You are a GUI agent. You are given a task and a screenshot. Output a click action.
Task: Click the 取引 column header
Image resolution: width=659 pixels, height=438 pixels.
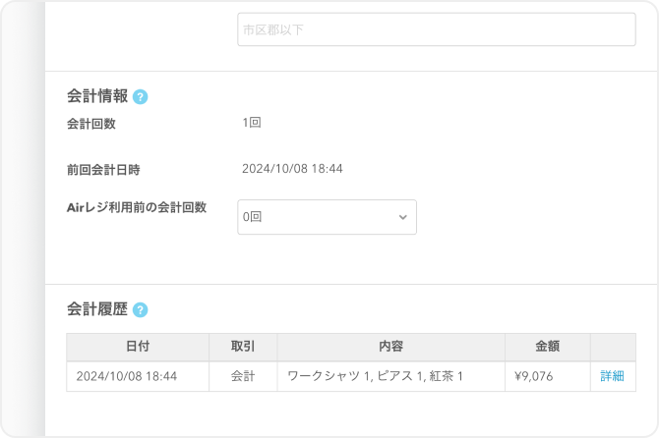[243, 347]
